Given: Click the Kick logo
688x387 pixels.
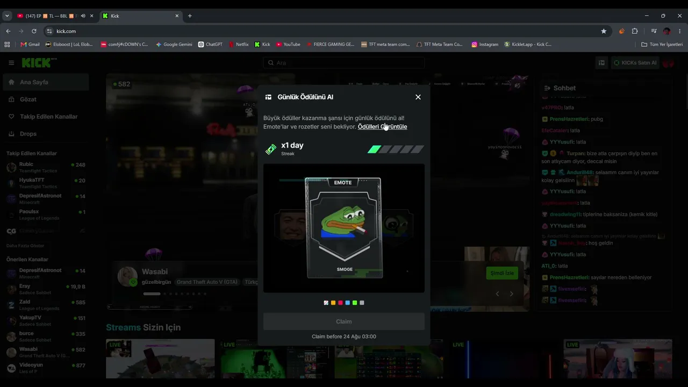Looking at the screenshot, I should click(x=39, y=63).
